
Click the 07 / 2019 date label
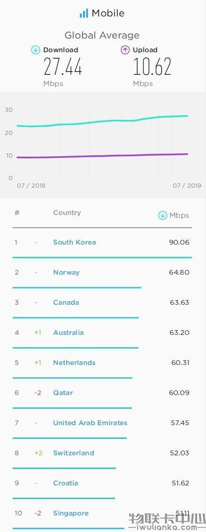click(x=187, y=186)
